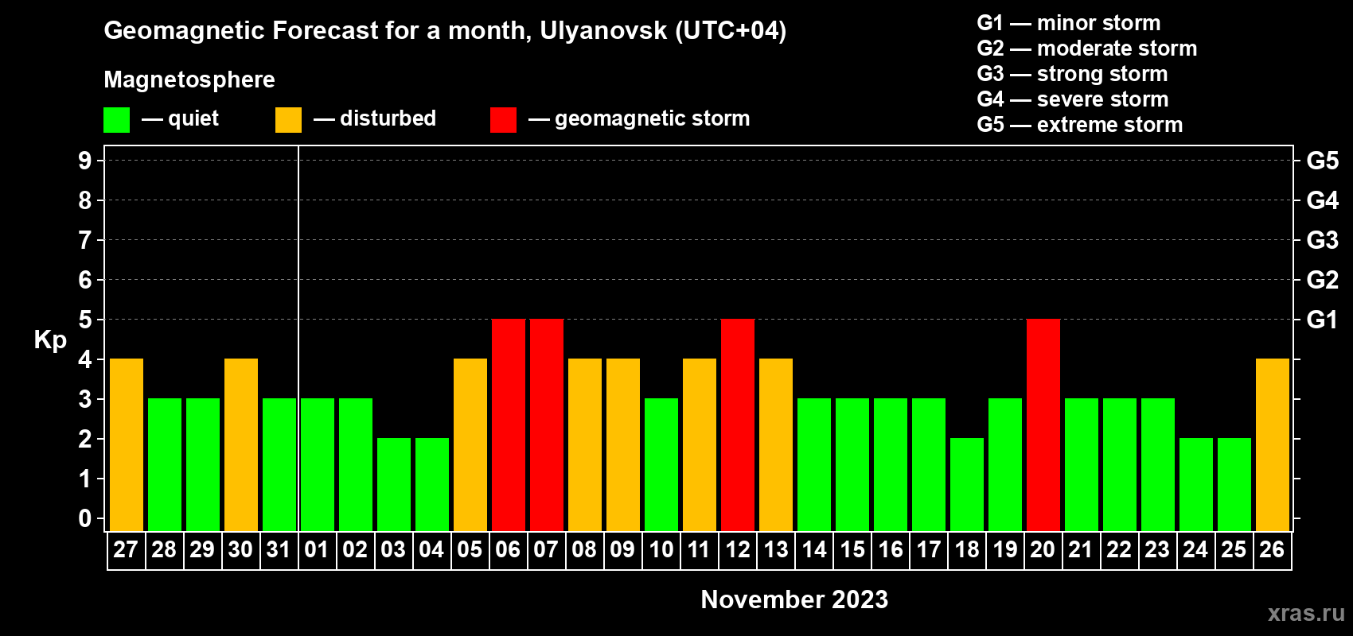Viewport: 1353px width, 636px height.
Task: Select the orange bar for November 05
Action: (x=470, y=445)
